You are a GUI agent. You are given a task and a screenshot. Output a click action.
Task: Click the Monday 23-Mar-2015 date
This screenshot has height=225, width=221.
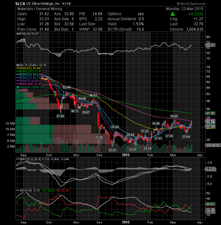pos(185,9)
